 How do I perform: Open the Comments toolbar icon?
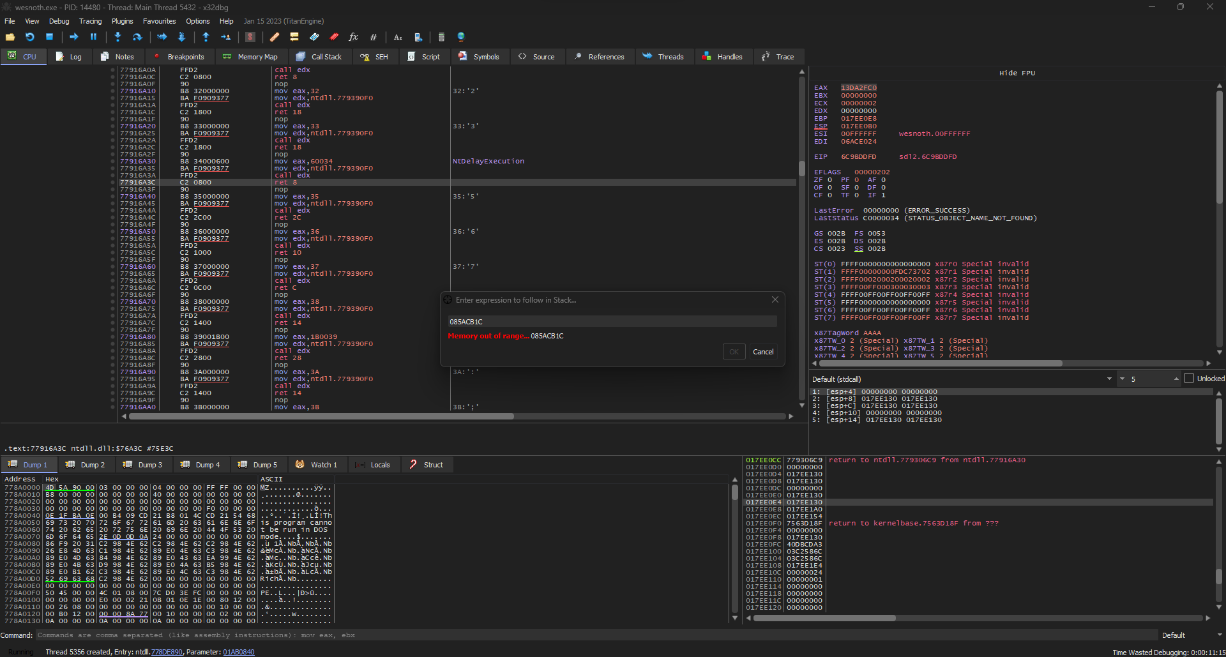(x=294, y=37)
